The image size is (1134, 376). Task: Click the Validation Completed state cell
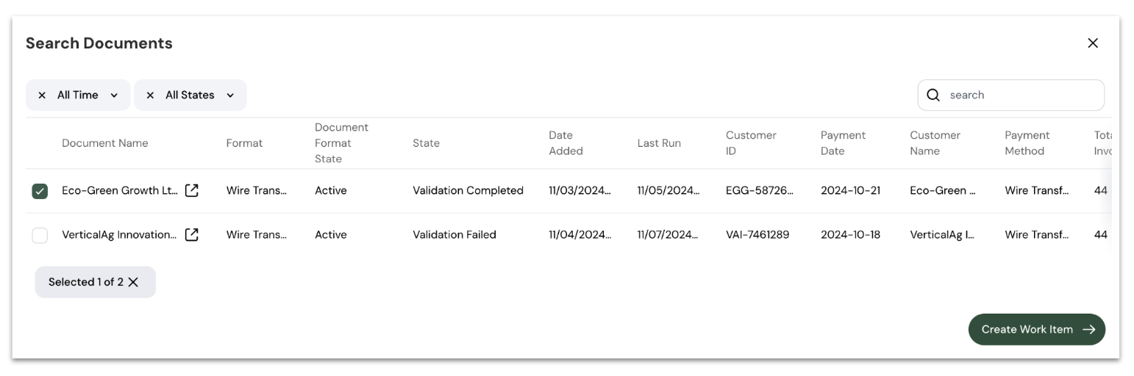(468, 190)
